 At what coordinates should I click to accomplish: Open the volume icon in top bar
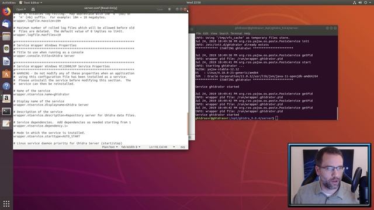tap(360, 2)
